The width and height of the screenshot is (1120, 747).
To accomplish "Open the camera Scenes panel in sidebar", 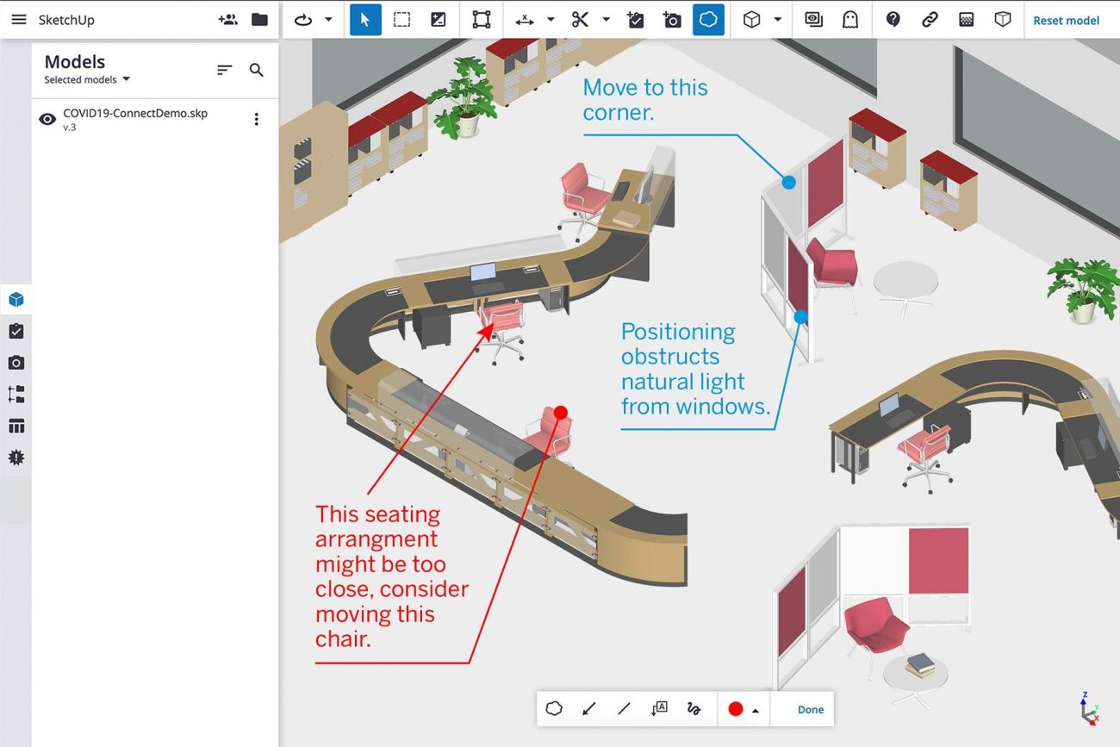I will [16, 363].
